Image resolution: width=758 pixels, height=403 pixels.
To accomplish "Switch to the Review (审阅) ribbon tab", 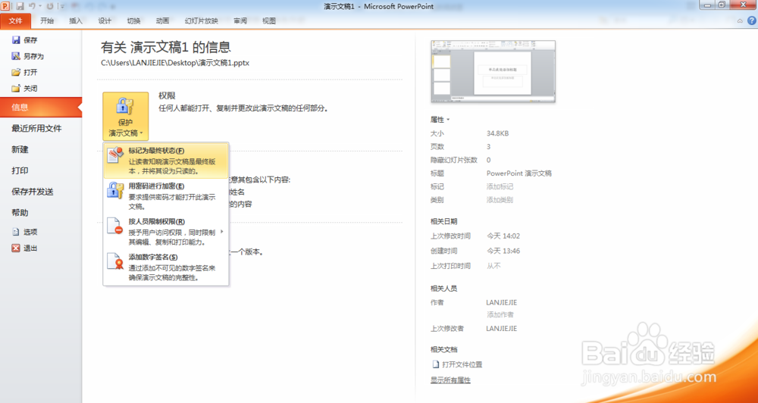I will tap(240, 20).
